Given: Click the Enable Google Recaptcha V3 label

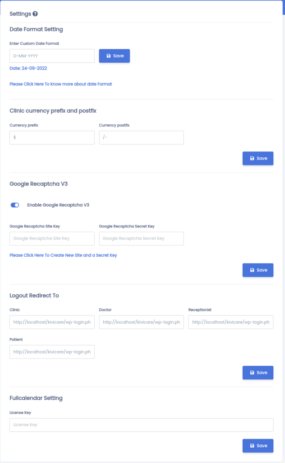Looking at the screenshot, I should [58, 205].
